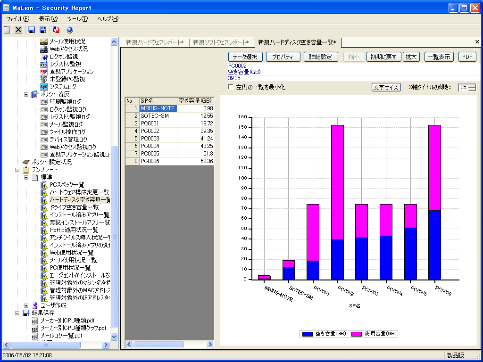Viewport: 483px width, 362px height.
Task: Open the ツール(T) menu
Action: coord(77,19)
